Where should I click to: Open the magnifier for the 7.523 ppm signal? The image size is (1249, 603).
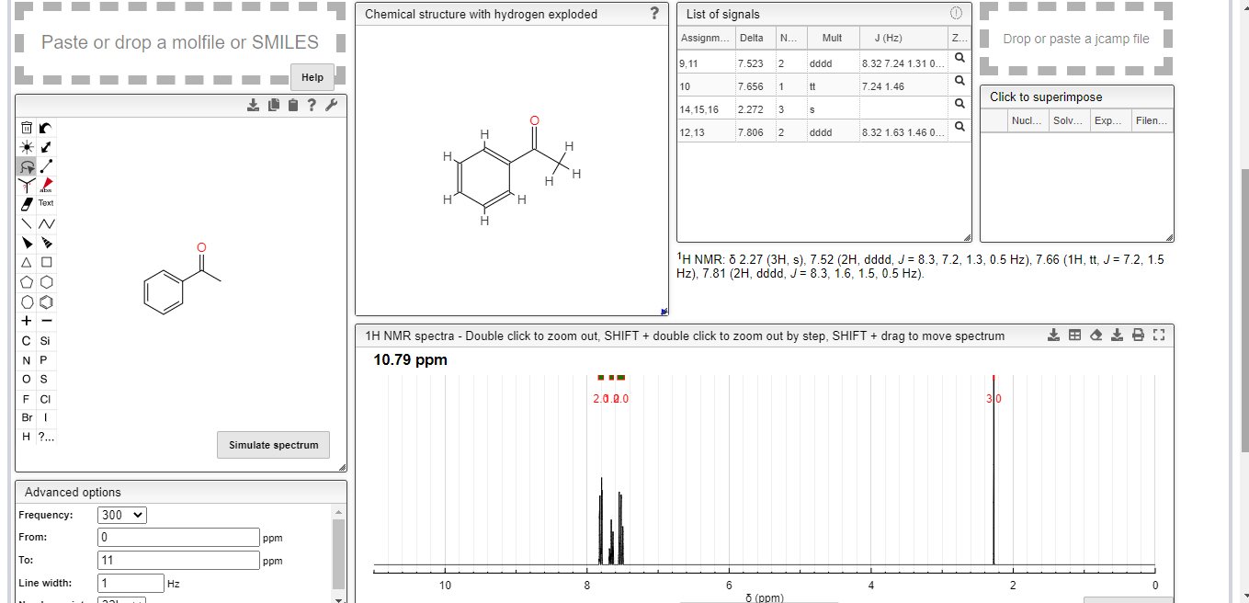[959, 58]
